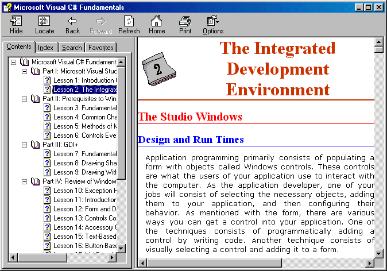
Task: Click the help window title bar icon
Action: coord(7,7)
